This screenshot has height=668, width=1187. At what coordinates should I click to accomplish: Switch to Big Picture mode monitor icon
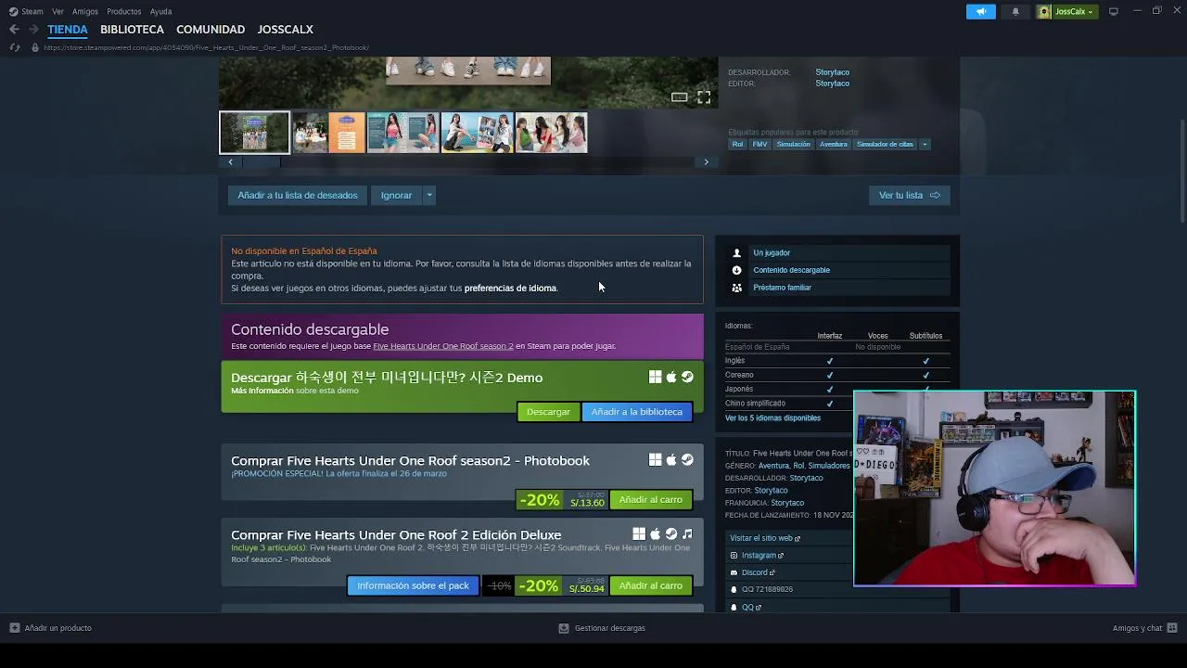coord(1114,11)
